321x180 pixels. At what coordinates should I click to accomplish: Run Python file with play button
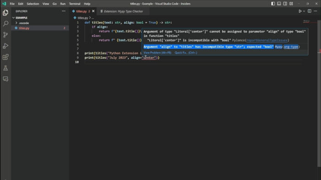click(300, 11)
